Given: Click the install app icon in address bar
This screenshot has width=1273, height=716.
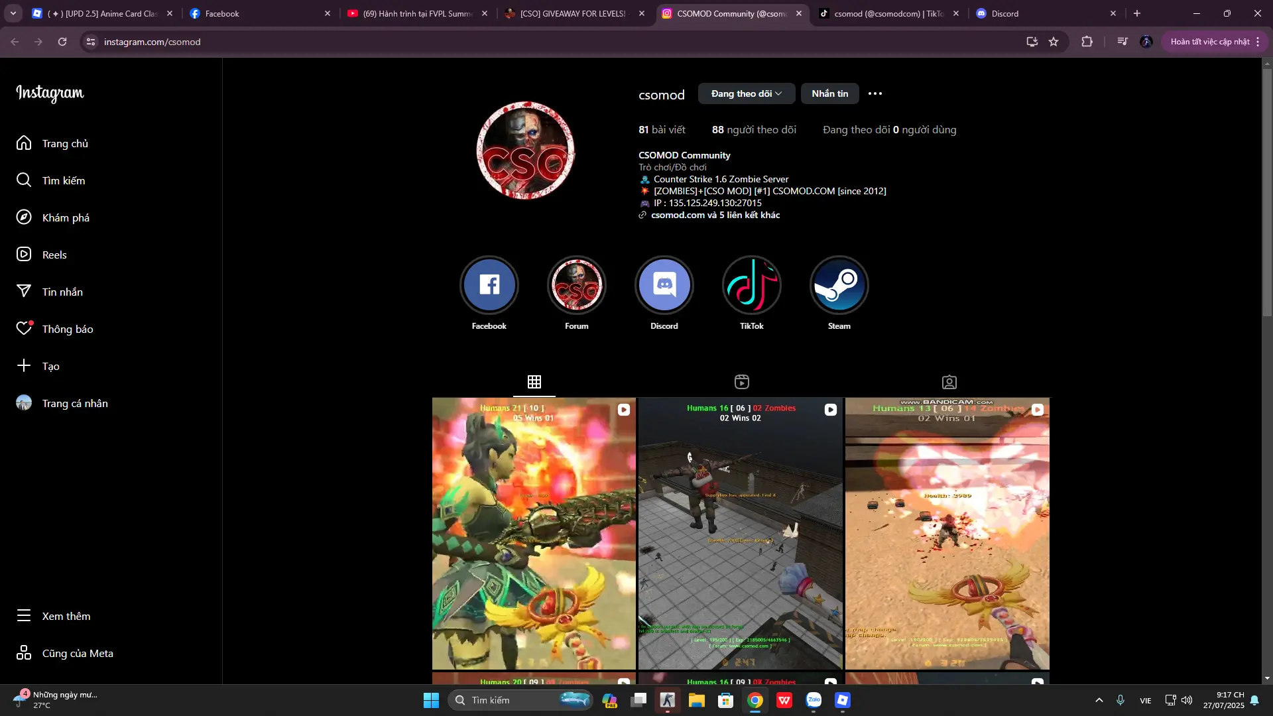Looking at the screenshot, I should pyautogui.click(x=1032, y=42).
